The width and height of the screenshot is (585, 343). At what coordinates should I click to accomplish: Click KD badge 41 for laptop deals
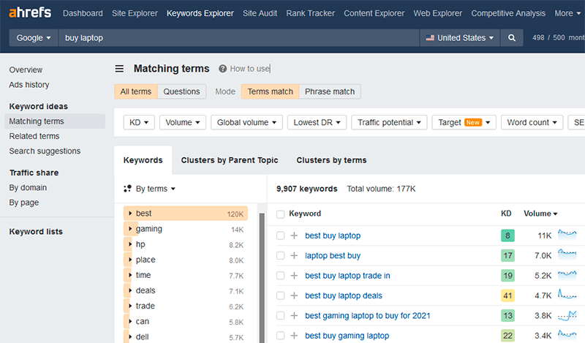pyautogui.click(x=507, y=295)
